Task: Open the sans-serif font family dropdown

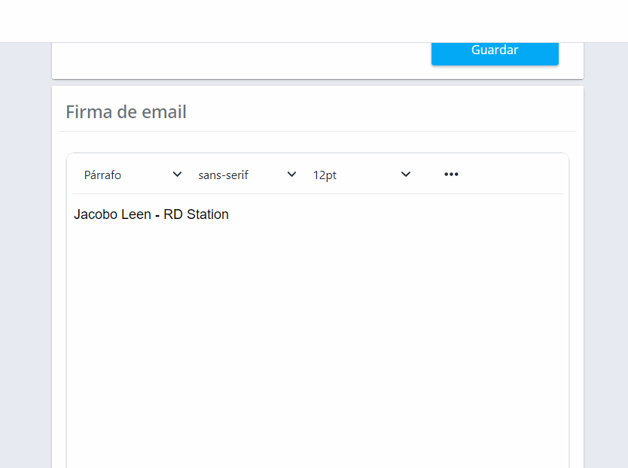Action: 245,174
